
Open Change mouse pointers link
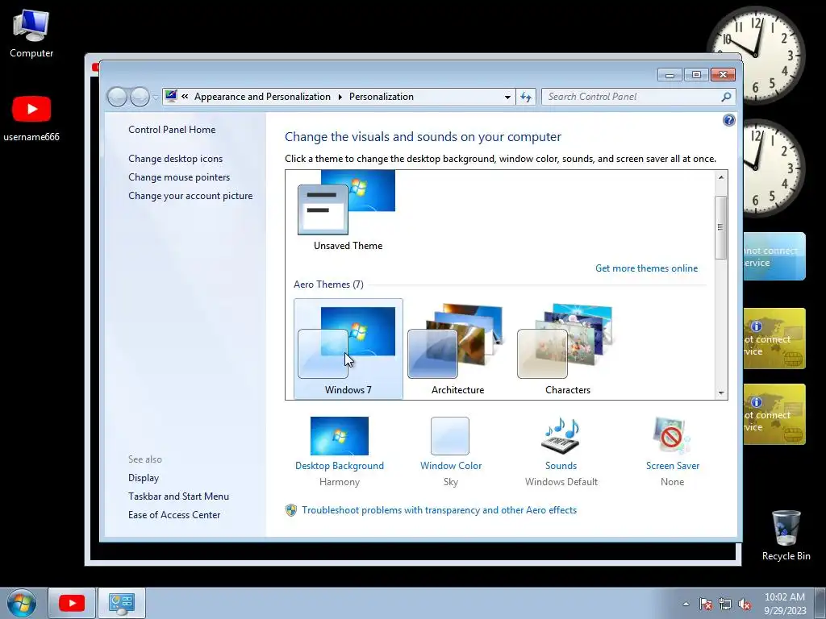pos(179,177)
